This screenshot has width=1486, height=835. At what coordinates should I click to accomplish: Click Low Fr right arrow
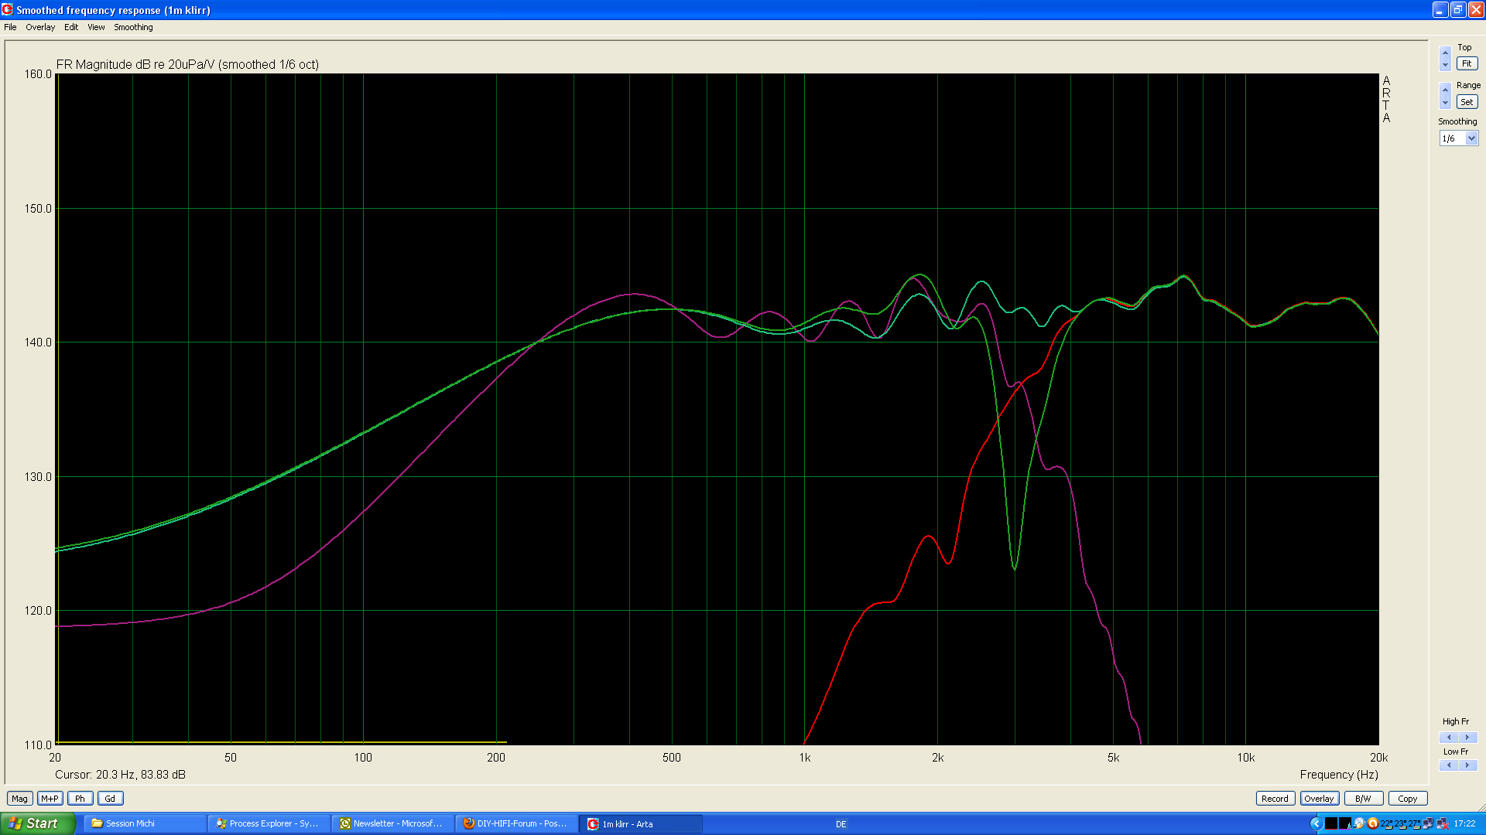tap(1467, 765)
